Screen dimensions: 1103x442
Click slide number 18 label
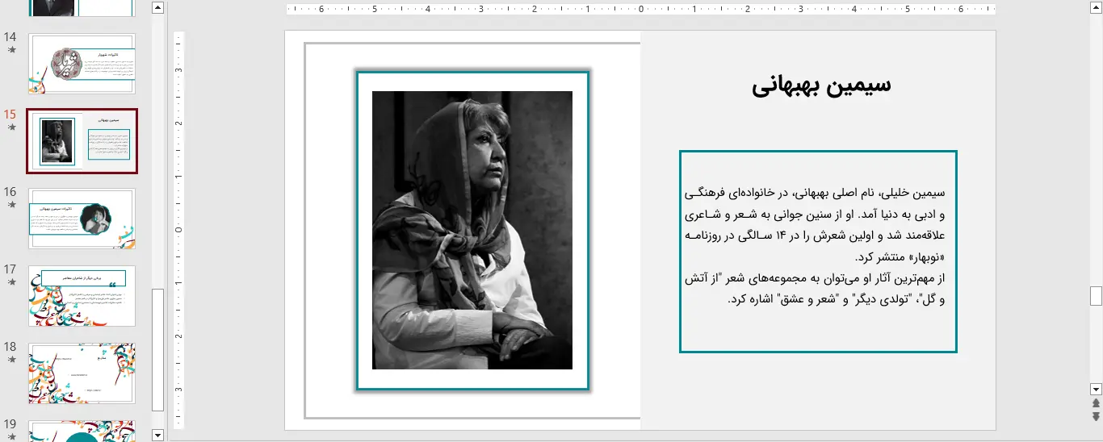(x=10, y=347)
